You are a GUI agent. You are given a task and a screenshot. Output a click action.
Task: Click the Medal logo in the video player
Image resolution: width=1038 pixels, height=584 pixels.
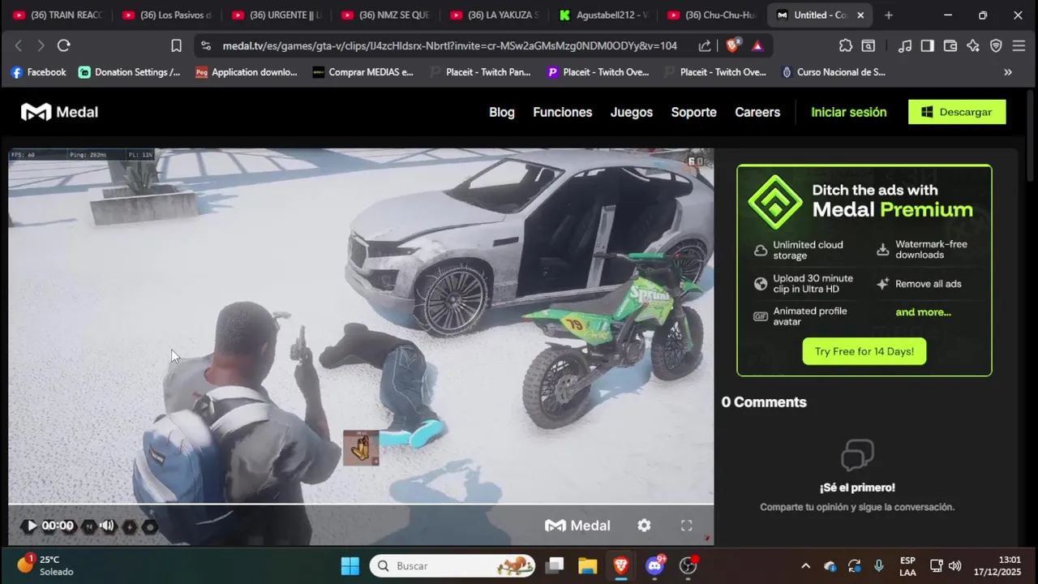(577, 526)
